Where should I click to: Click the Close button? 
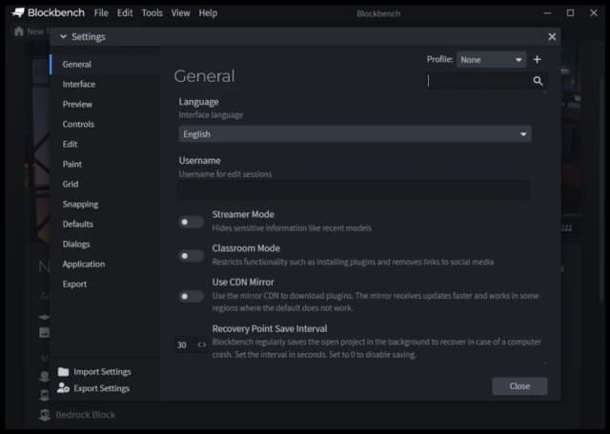pos(519,385)
